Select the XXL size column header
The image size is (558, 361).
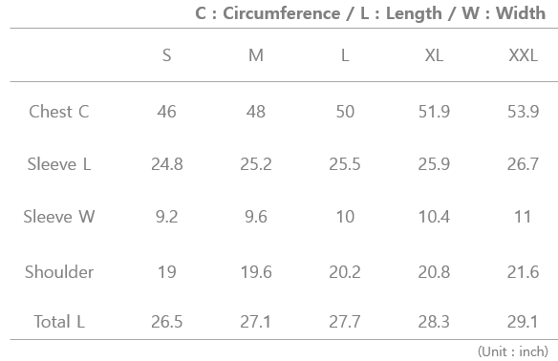coord(524,55)
